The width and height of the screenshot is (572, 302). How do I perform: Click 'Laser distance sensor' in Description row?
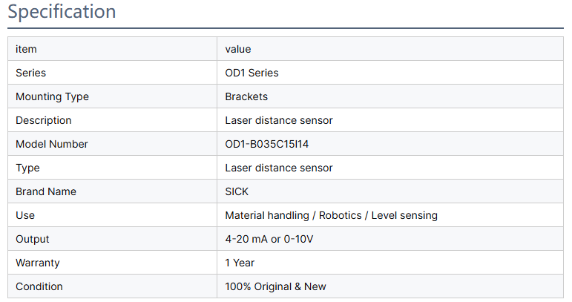[279, 120]
